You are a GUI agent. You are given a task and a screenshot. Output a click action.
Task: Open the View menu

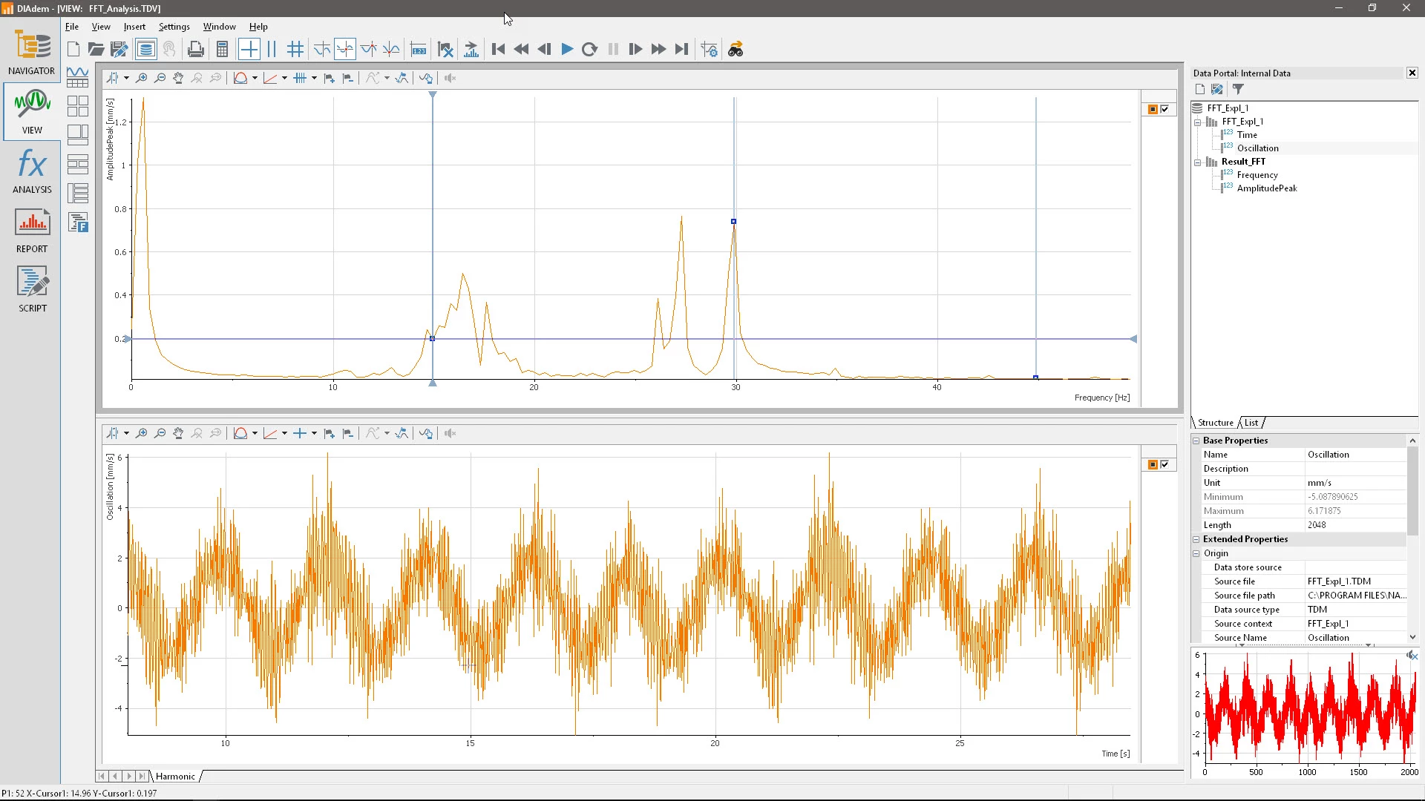[x=100, y=27]
